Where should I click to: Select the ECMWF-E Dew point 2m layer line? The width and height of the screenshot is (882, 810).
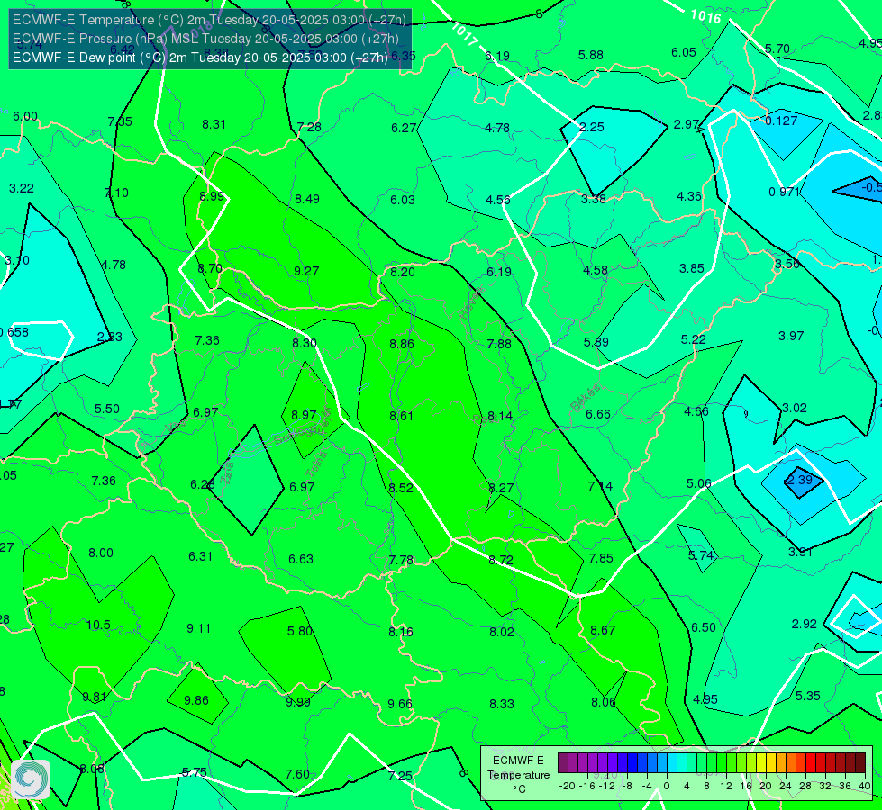(200, 58)
